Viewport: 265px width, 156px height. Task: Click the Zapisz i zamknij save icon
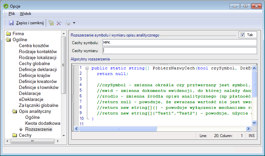tap(11, 23)
